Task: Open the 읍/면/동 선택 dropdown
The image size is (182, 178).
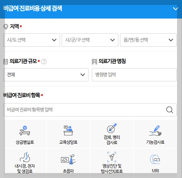Action: click(x=148, y=40)
